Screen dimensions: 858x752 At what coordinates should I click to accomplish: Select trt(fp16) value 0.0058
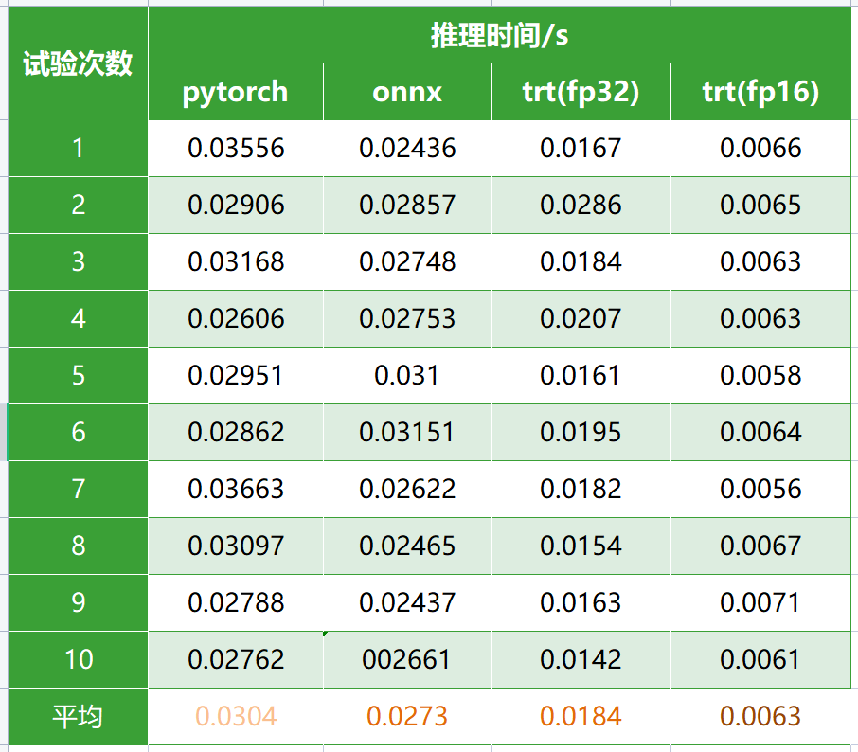point(760,375)
